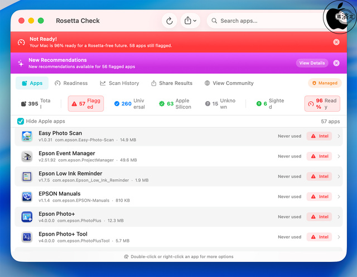Expand Epson Event Manager row chevron
The height and width of the screenshot is (277, 357).
(339, 156)
